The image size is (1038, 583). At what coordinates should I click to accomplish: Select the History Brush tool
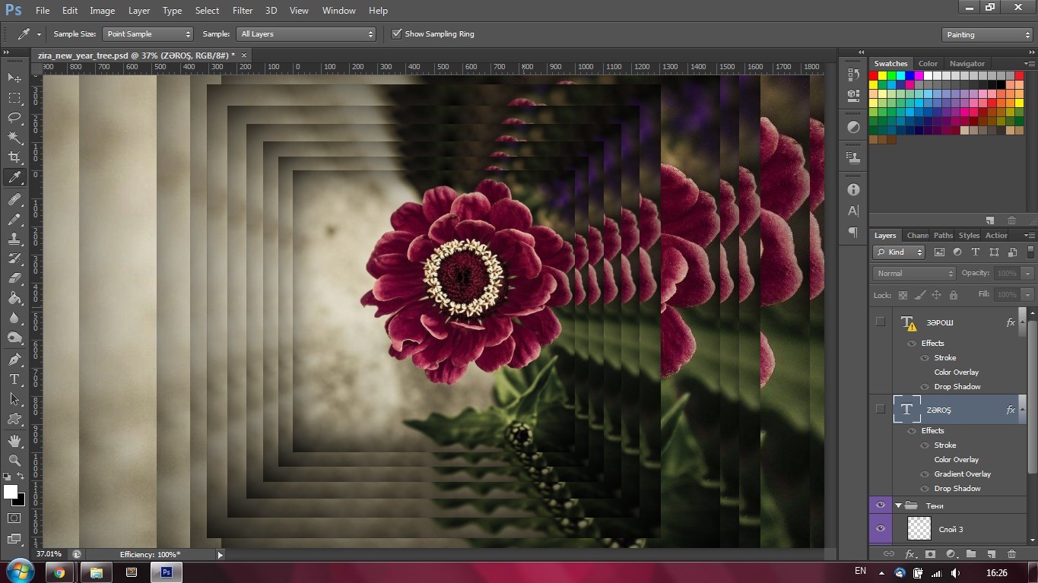14,258
